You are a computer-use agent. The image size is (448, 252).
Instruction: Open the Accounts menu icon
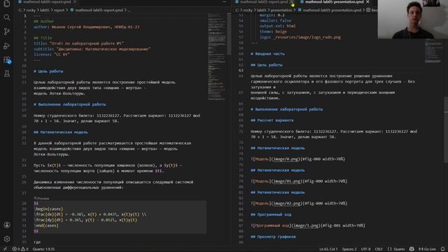pos(6,225)
